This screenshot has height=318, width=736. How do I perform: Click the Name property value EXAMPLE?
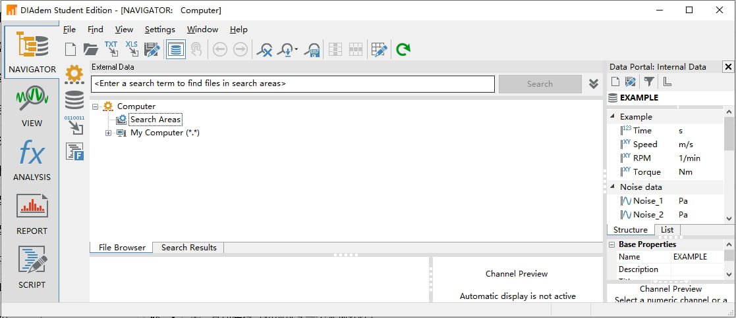(x=690, y=257)
